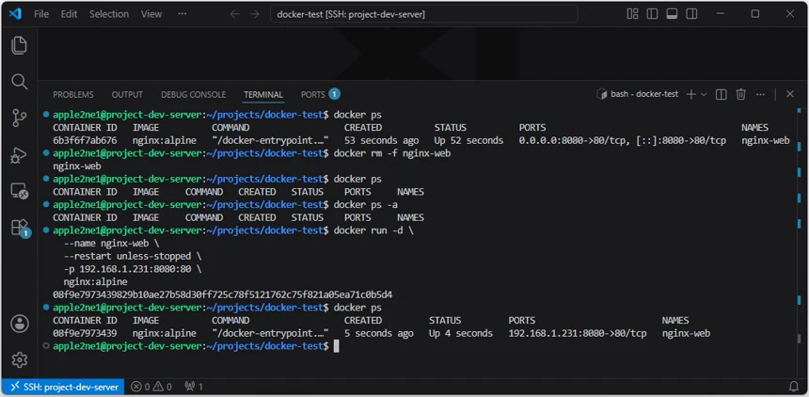
Task: Close the terminal panel
Action: click(790, 94)
